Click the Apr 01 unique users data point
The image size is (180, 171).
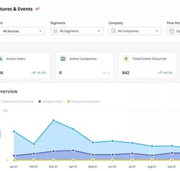[x=73, y=151]
